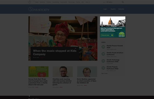Click calendar icon beside Charity People & Culture Conference
This screenshot has height=99, width=154.
click(103, 54)
